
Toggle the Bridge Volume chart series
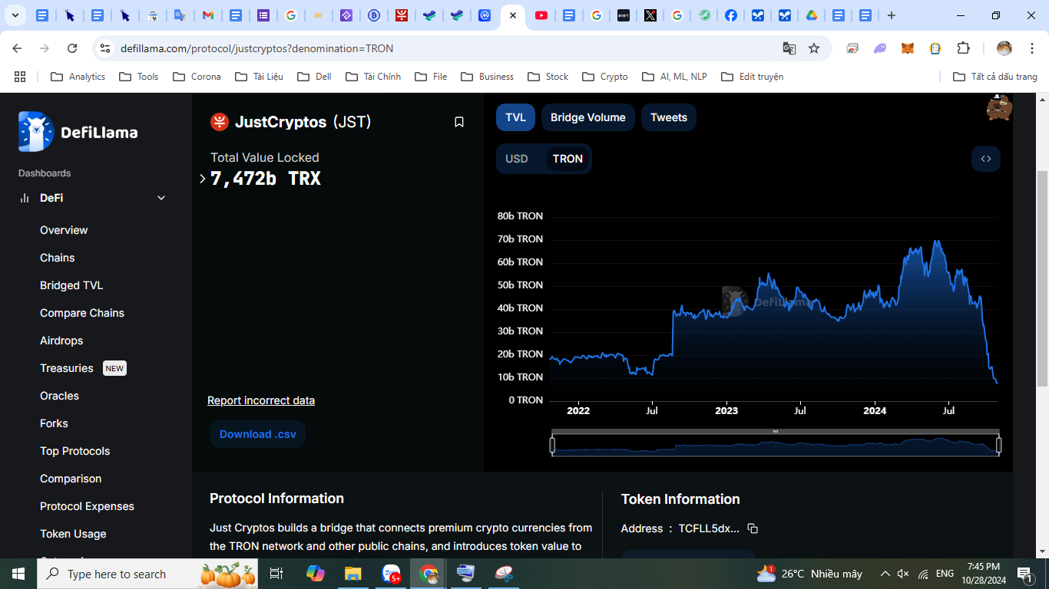pos(588,117)
